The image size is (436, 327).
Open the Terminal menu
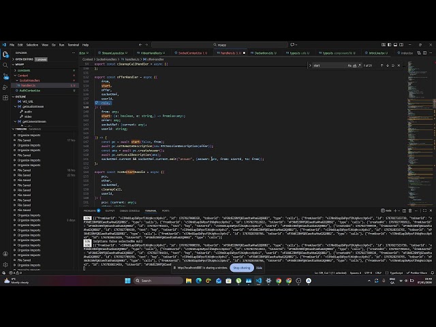tap(73, 45)
